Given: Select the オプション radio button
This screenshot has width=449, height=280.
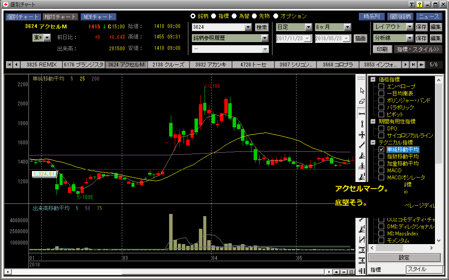Looking at the screenshot, I should (x=276, y=16).
